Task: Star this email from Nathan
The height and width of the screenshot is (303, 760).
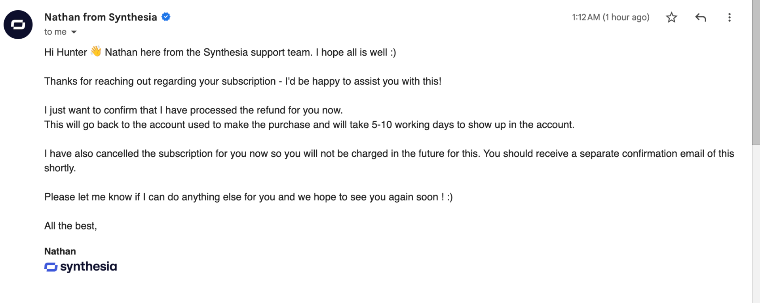Action: click(671, 17)
